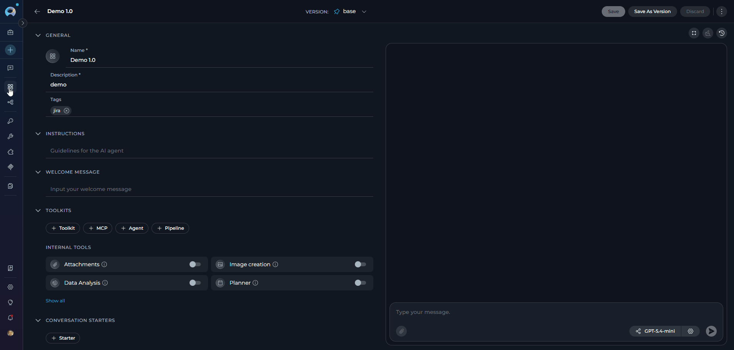Add a Pipeline
This screenshot has width=734, height=350.
(170, 228)
